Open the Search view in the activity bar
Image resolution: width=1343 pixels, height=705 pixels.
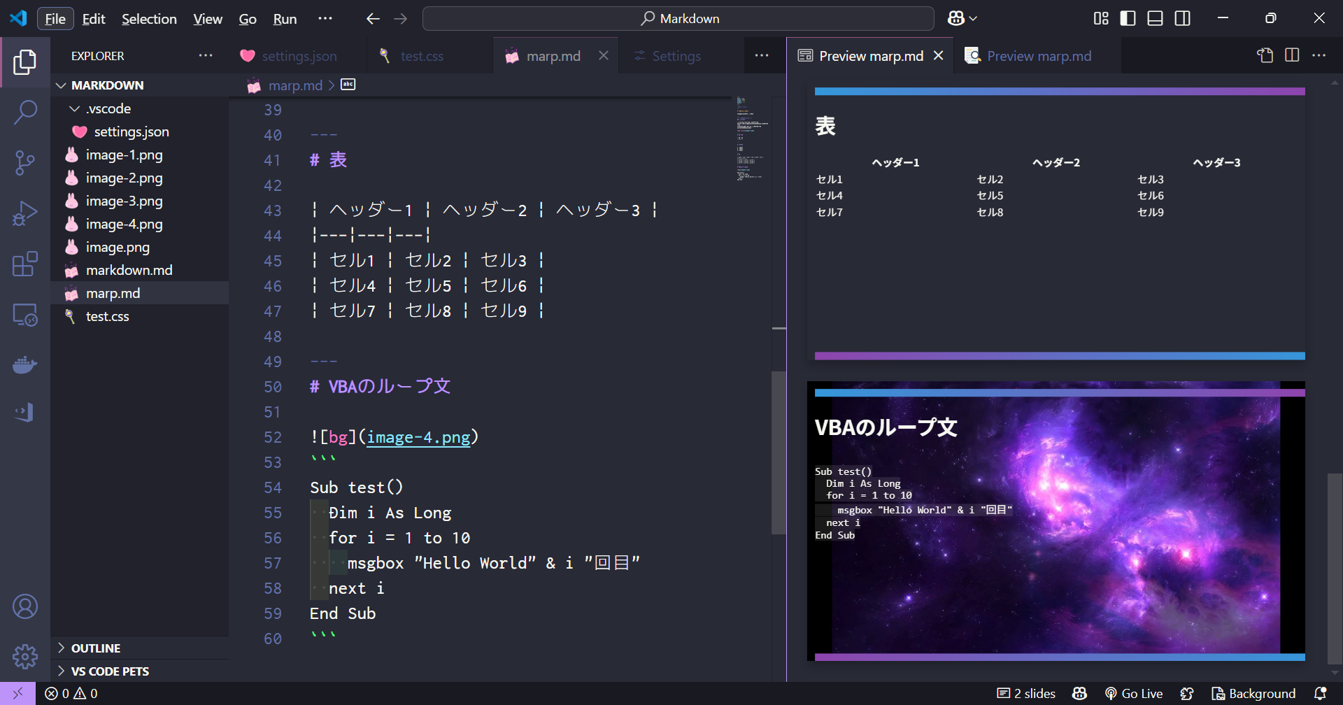click(x=25, y=111)
